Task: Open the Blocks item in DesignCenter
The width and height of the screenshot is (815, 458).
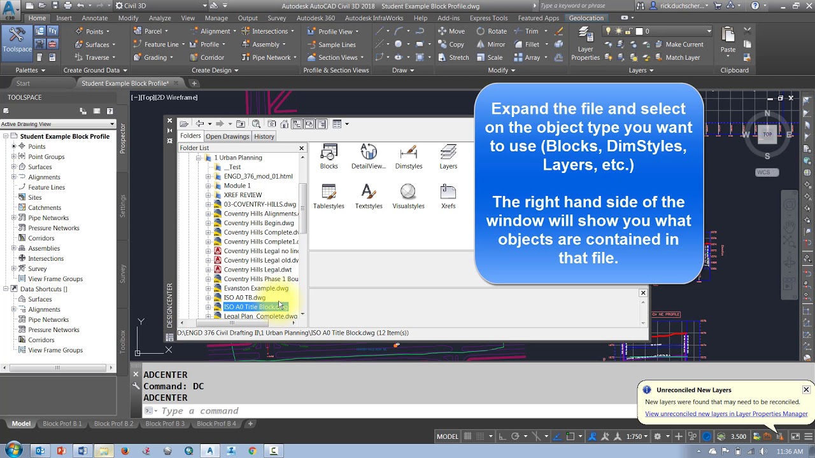Action: click(x=329, y=157)
